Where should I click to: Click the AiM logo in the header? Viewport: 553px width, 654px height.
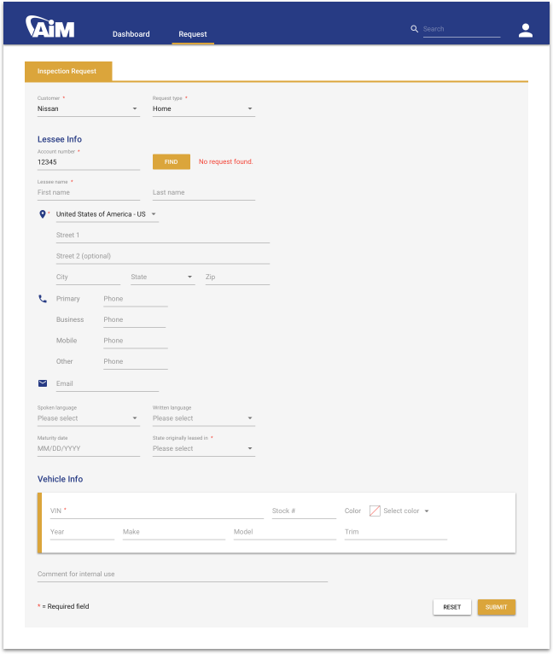tap(50, 27)
